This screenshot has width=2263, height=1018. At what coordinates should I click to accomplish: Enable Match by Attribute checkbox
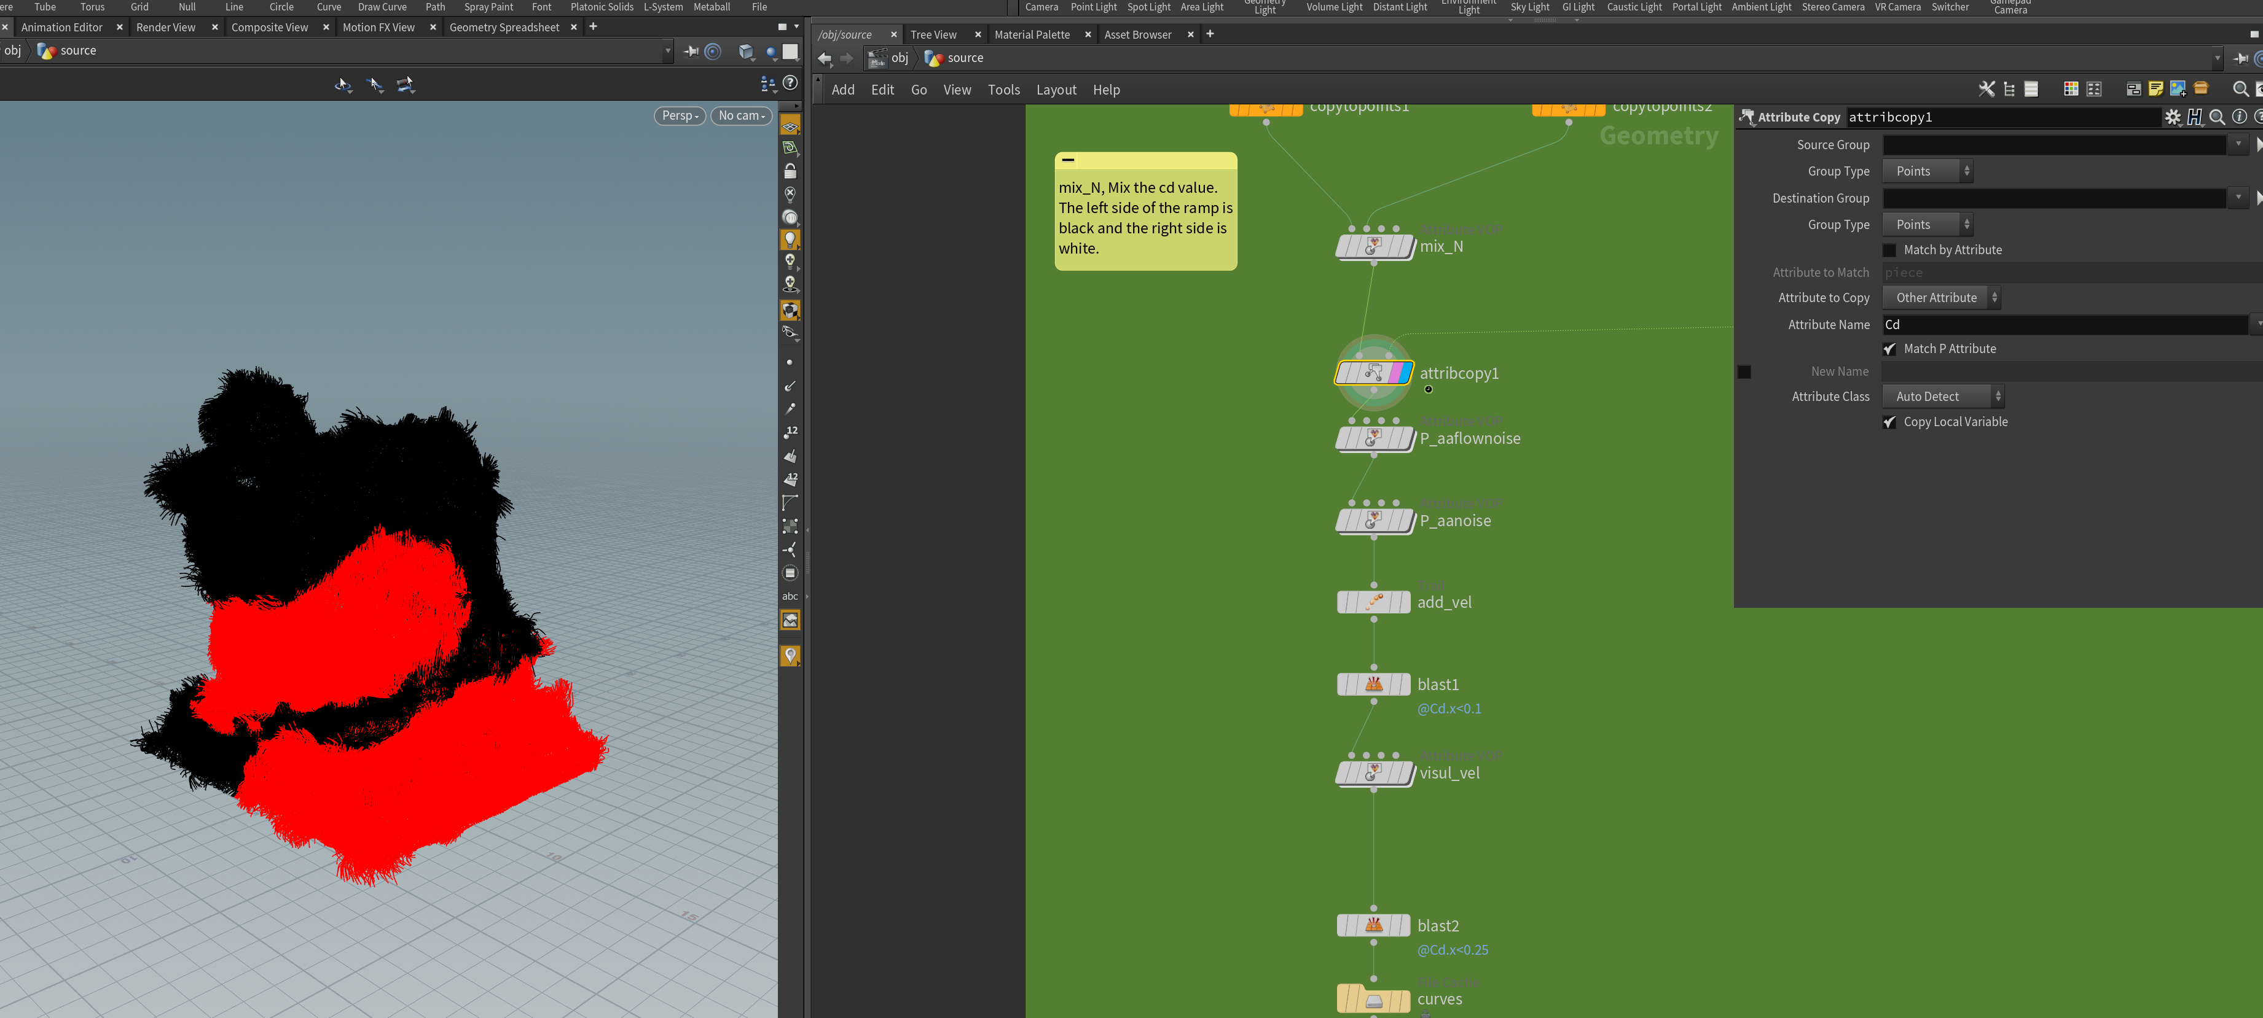click(1889, 250)
